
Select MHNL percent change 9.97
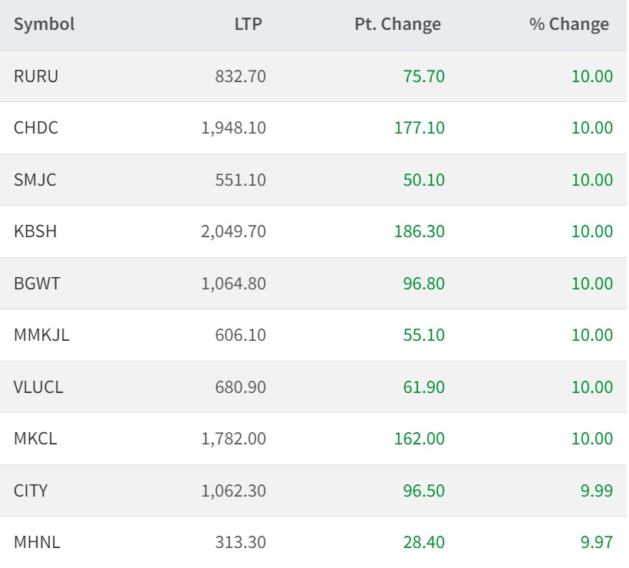(x=597, y=542)
